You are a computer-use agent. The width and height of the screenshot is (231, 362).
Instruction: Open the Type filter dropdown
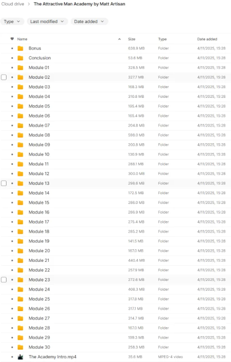tap(12, 21)
